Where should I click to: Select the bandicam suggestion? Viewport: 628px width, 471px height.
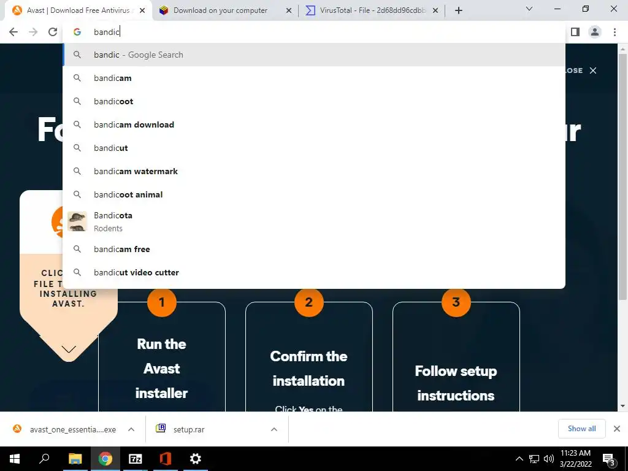(314, 78)
